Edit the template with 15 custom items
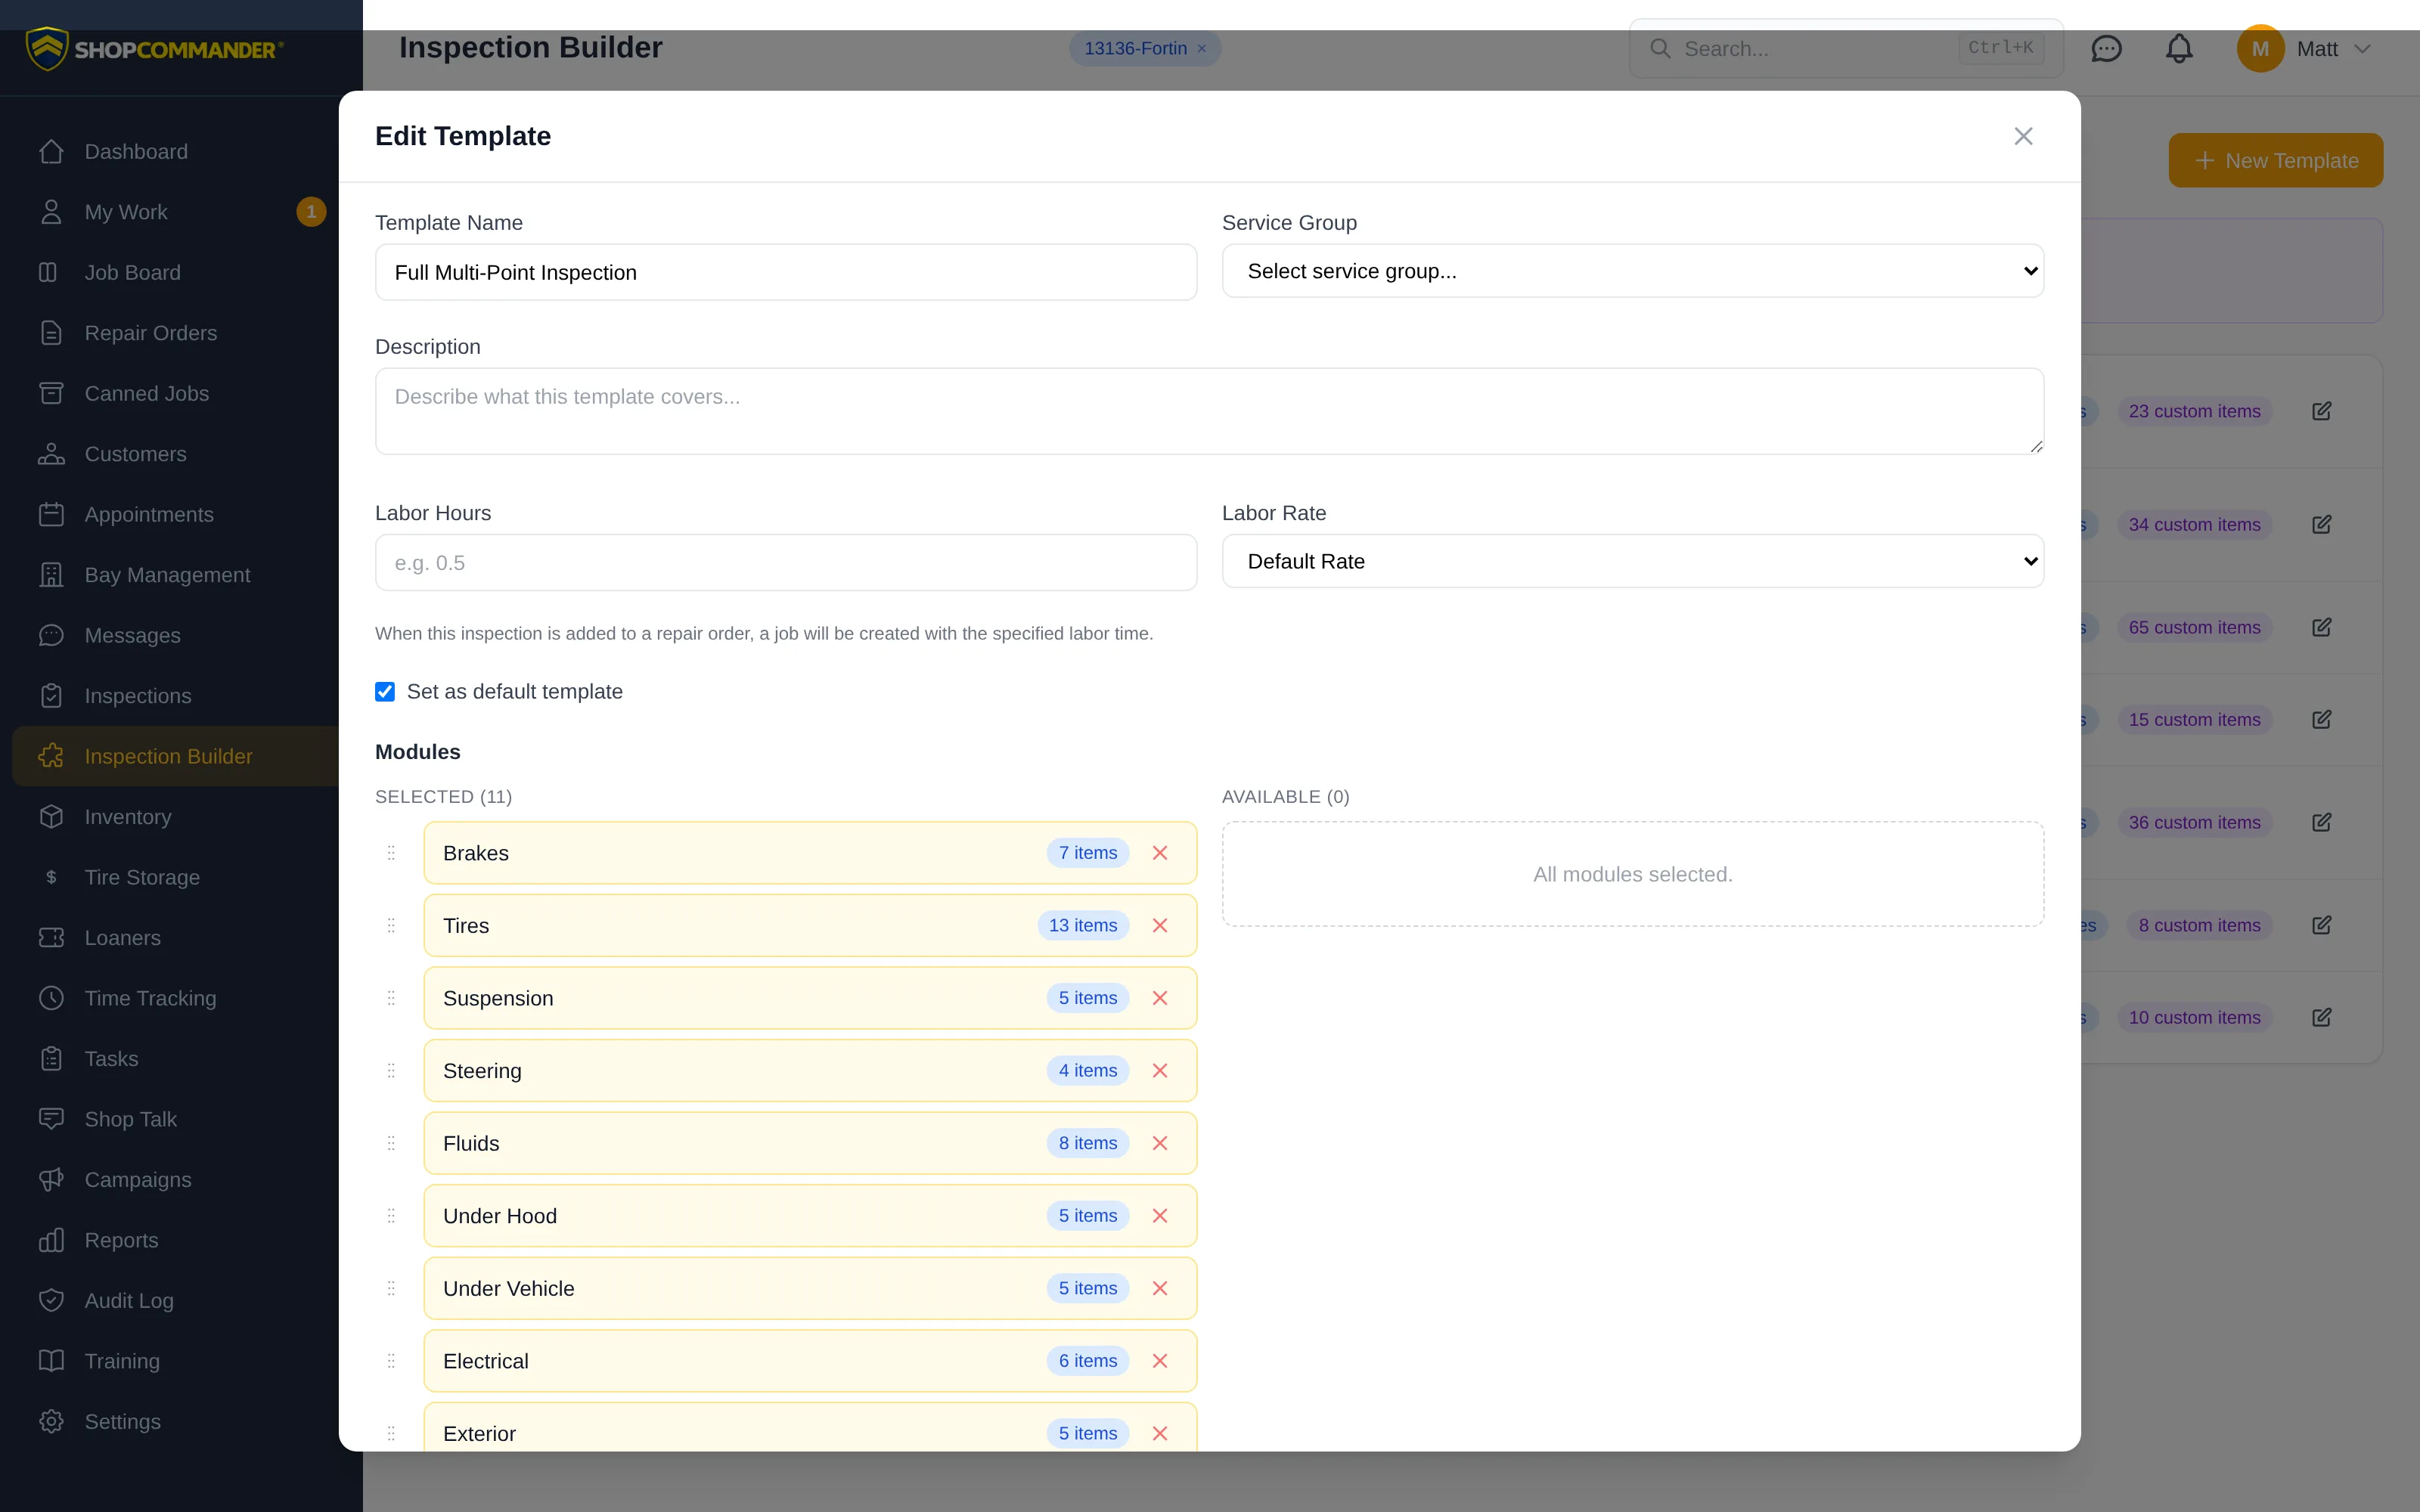The width and height of the screenshot is (2420, 1512). [2321, 719]
